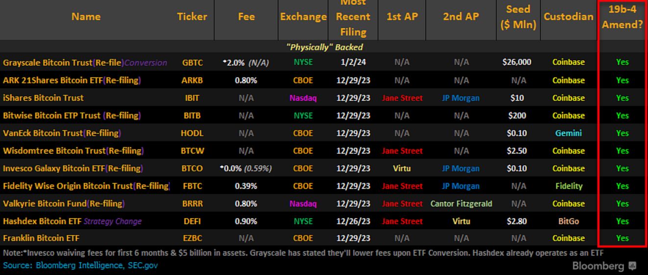Click the 19b-4 Amend? column header
Viewport: 648px width, 275px height.
pyautogui.click(x=622, y=17)
